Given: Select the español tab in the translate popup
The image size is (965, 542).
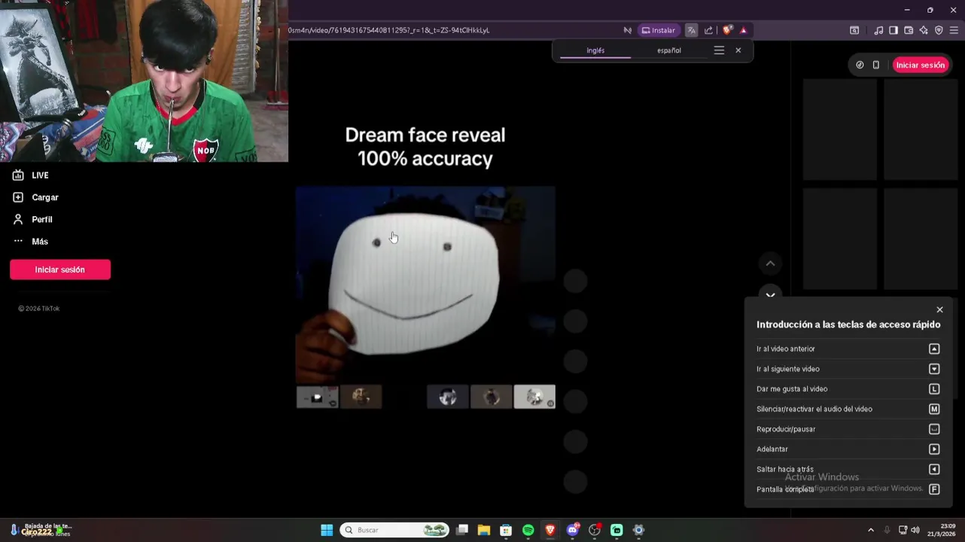Looking at the screenshot, I should click(669, 50).
